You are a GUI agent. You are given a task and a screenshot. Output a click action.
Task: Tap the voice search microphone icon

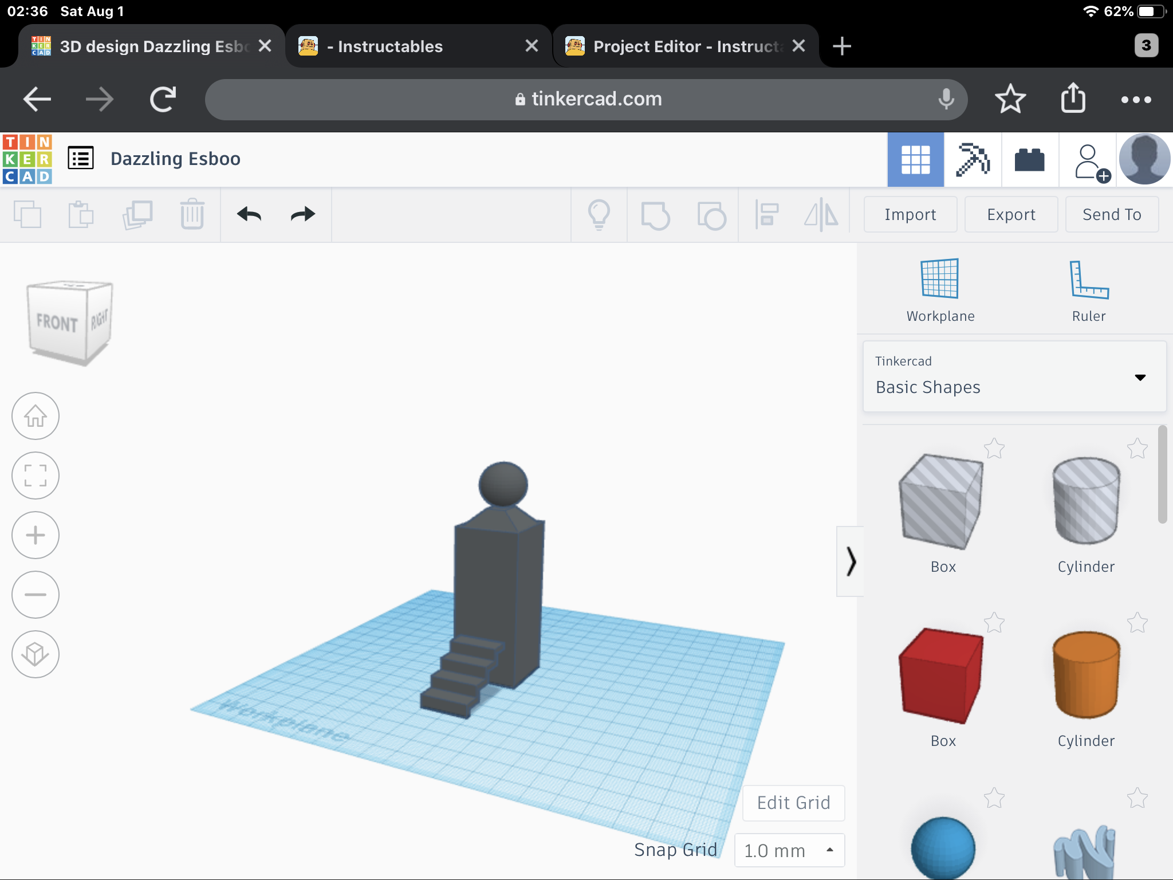[946, 99]
